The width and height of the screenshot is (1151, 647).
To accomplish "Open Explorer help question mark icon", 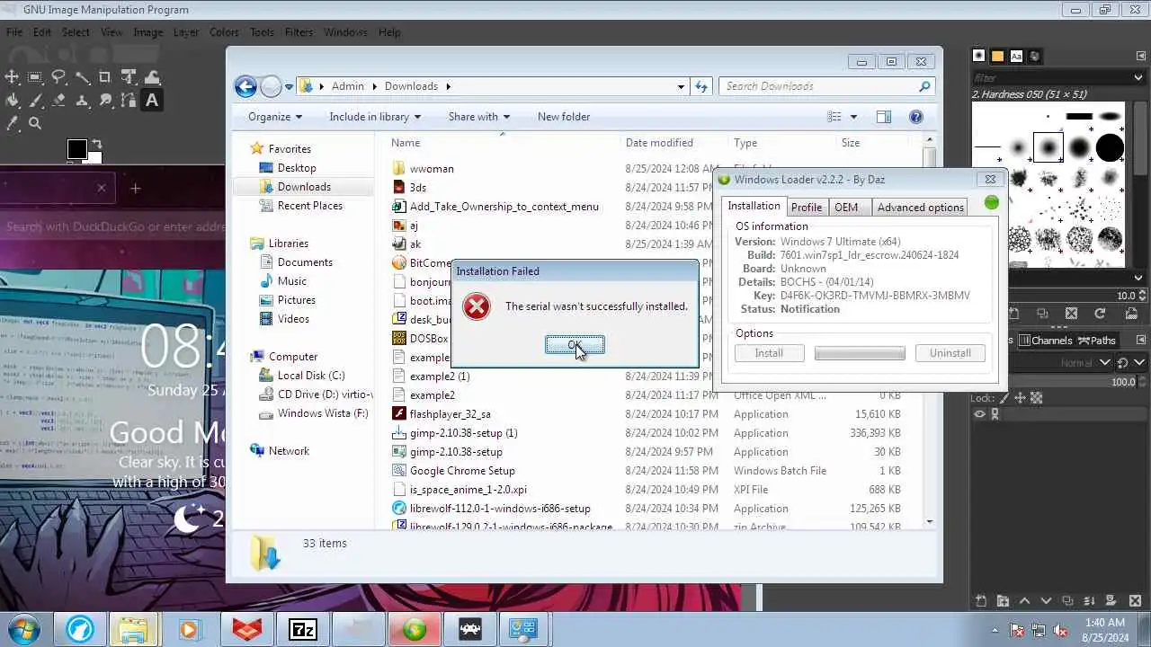I will 916,117.
